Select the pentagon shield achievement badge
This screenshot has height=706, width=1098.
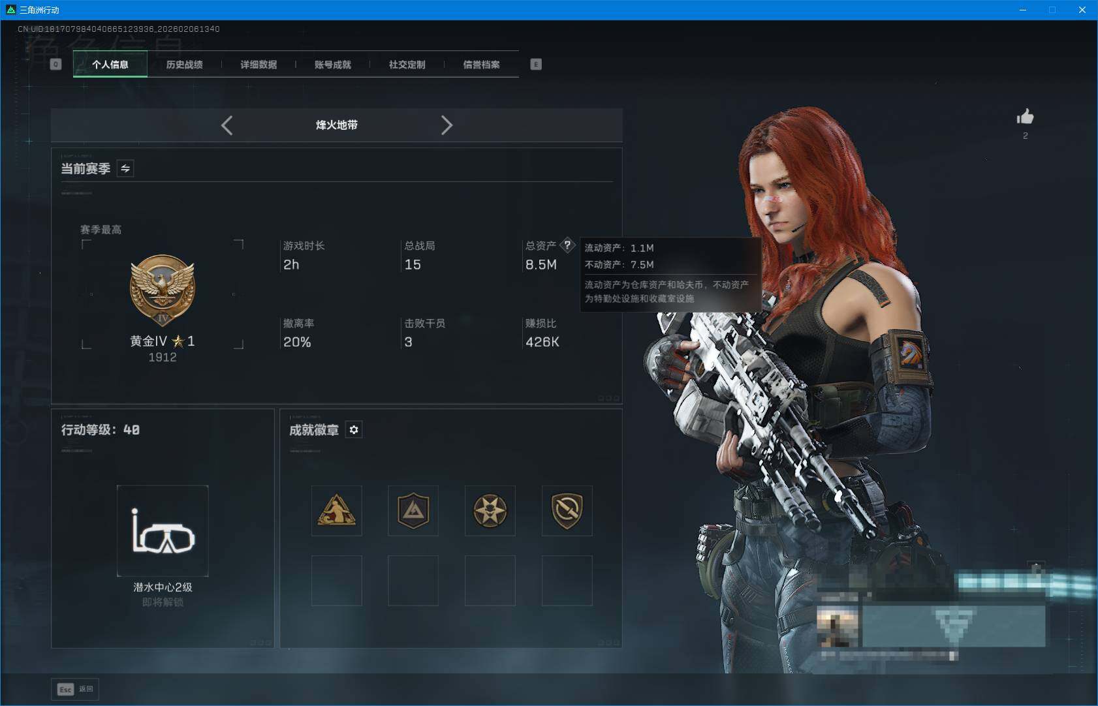413,511
